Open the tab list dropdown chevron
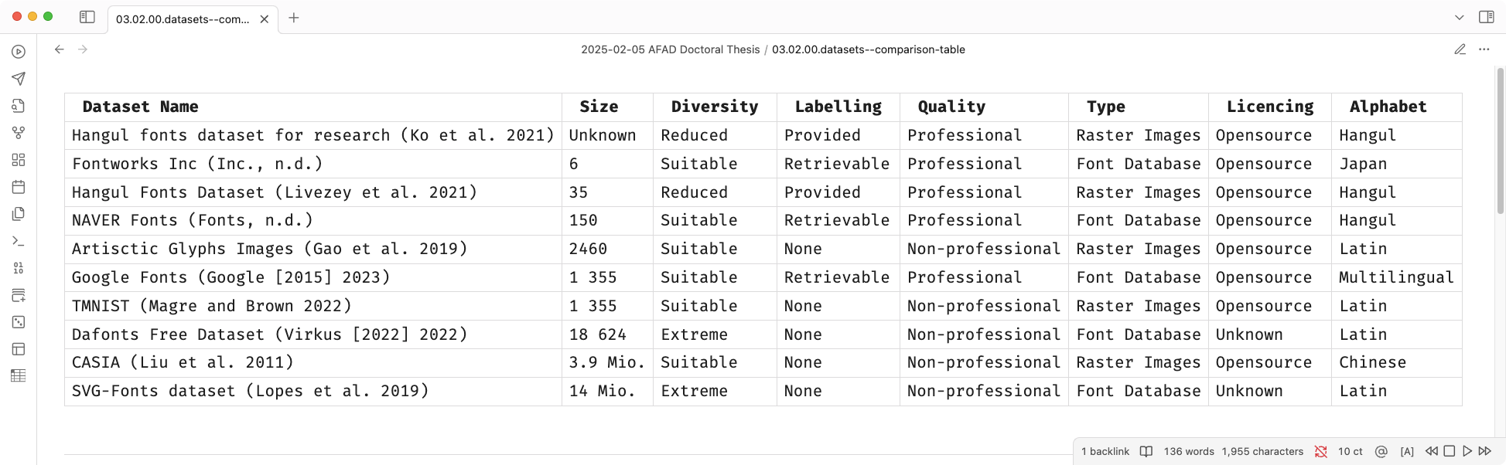Viewport: 1506px width, 465px height. coord(1459,17)
